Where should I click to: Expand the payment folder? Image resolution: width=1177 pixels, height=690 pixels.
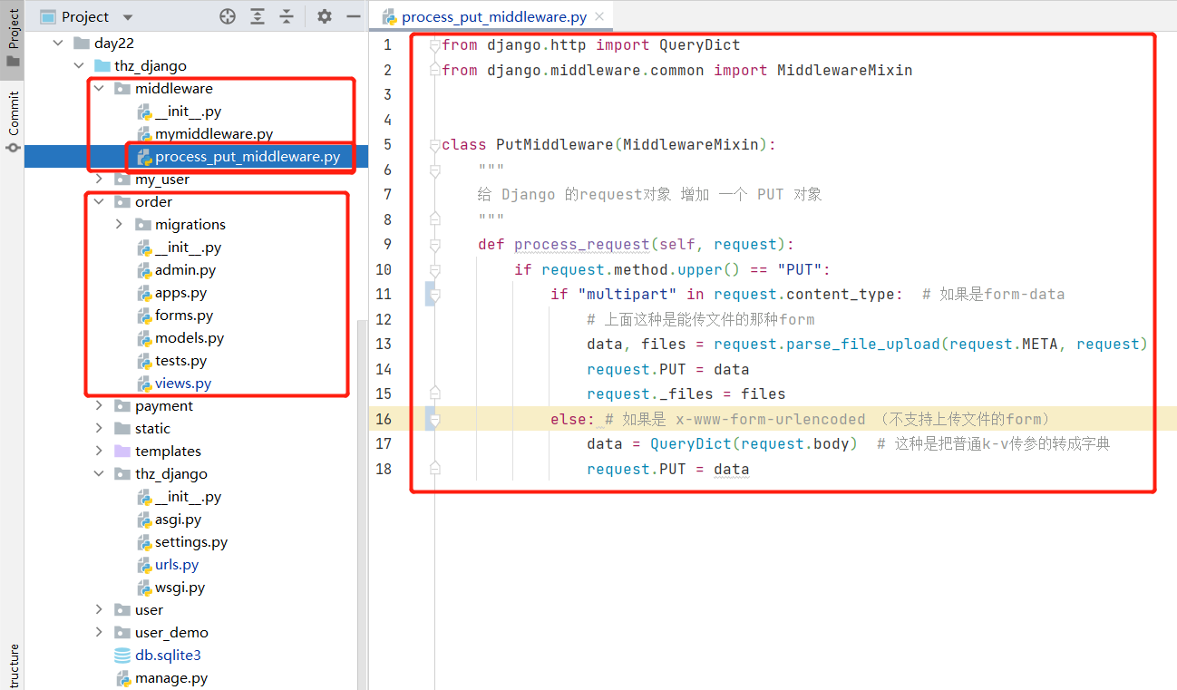pos(99,405)
